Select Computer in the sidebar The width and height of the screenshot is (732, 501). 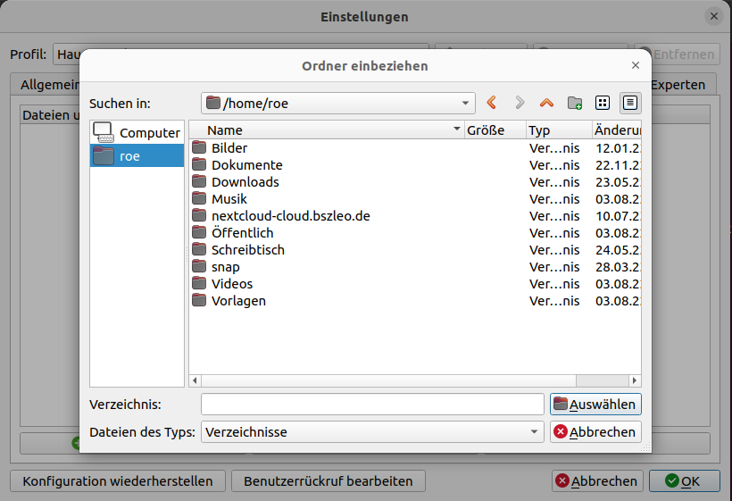tap(137, 132)
